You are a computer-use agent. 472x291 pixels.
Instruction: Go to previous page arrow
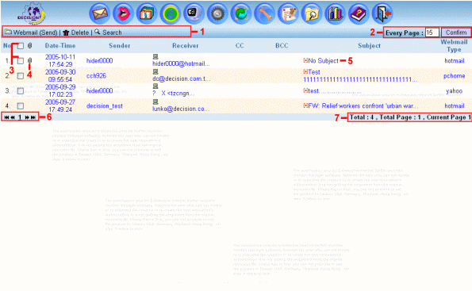13,117
